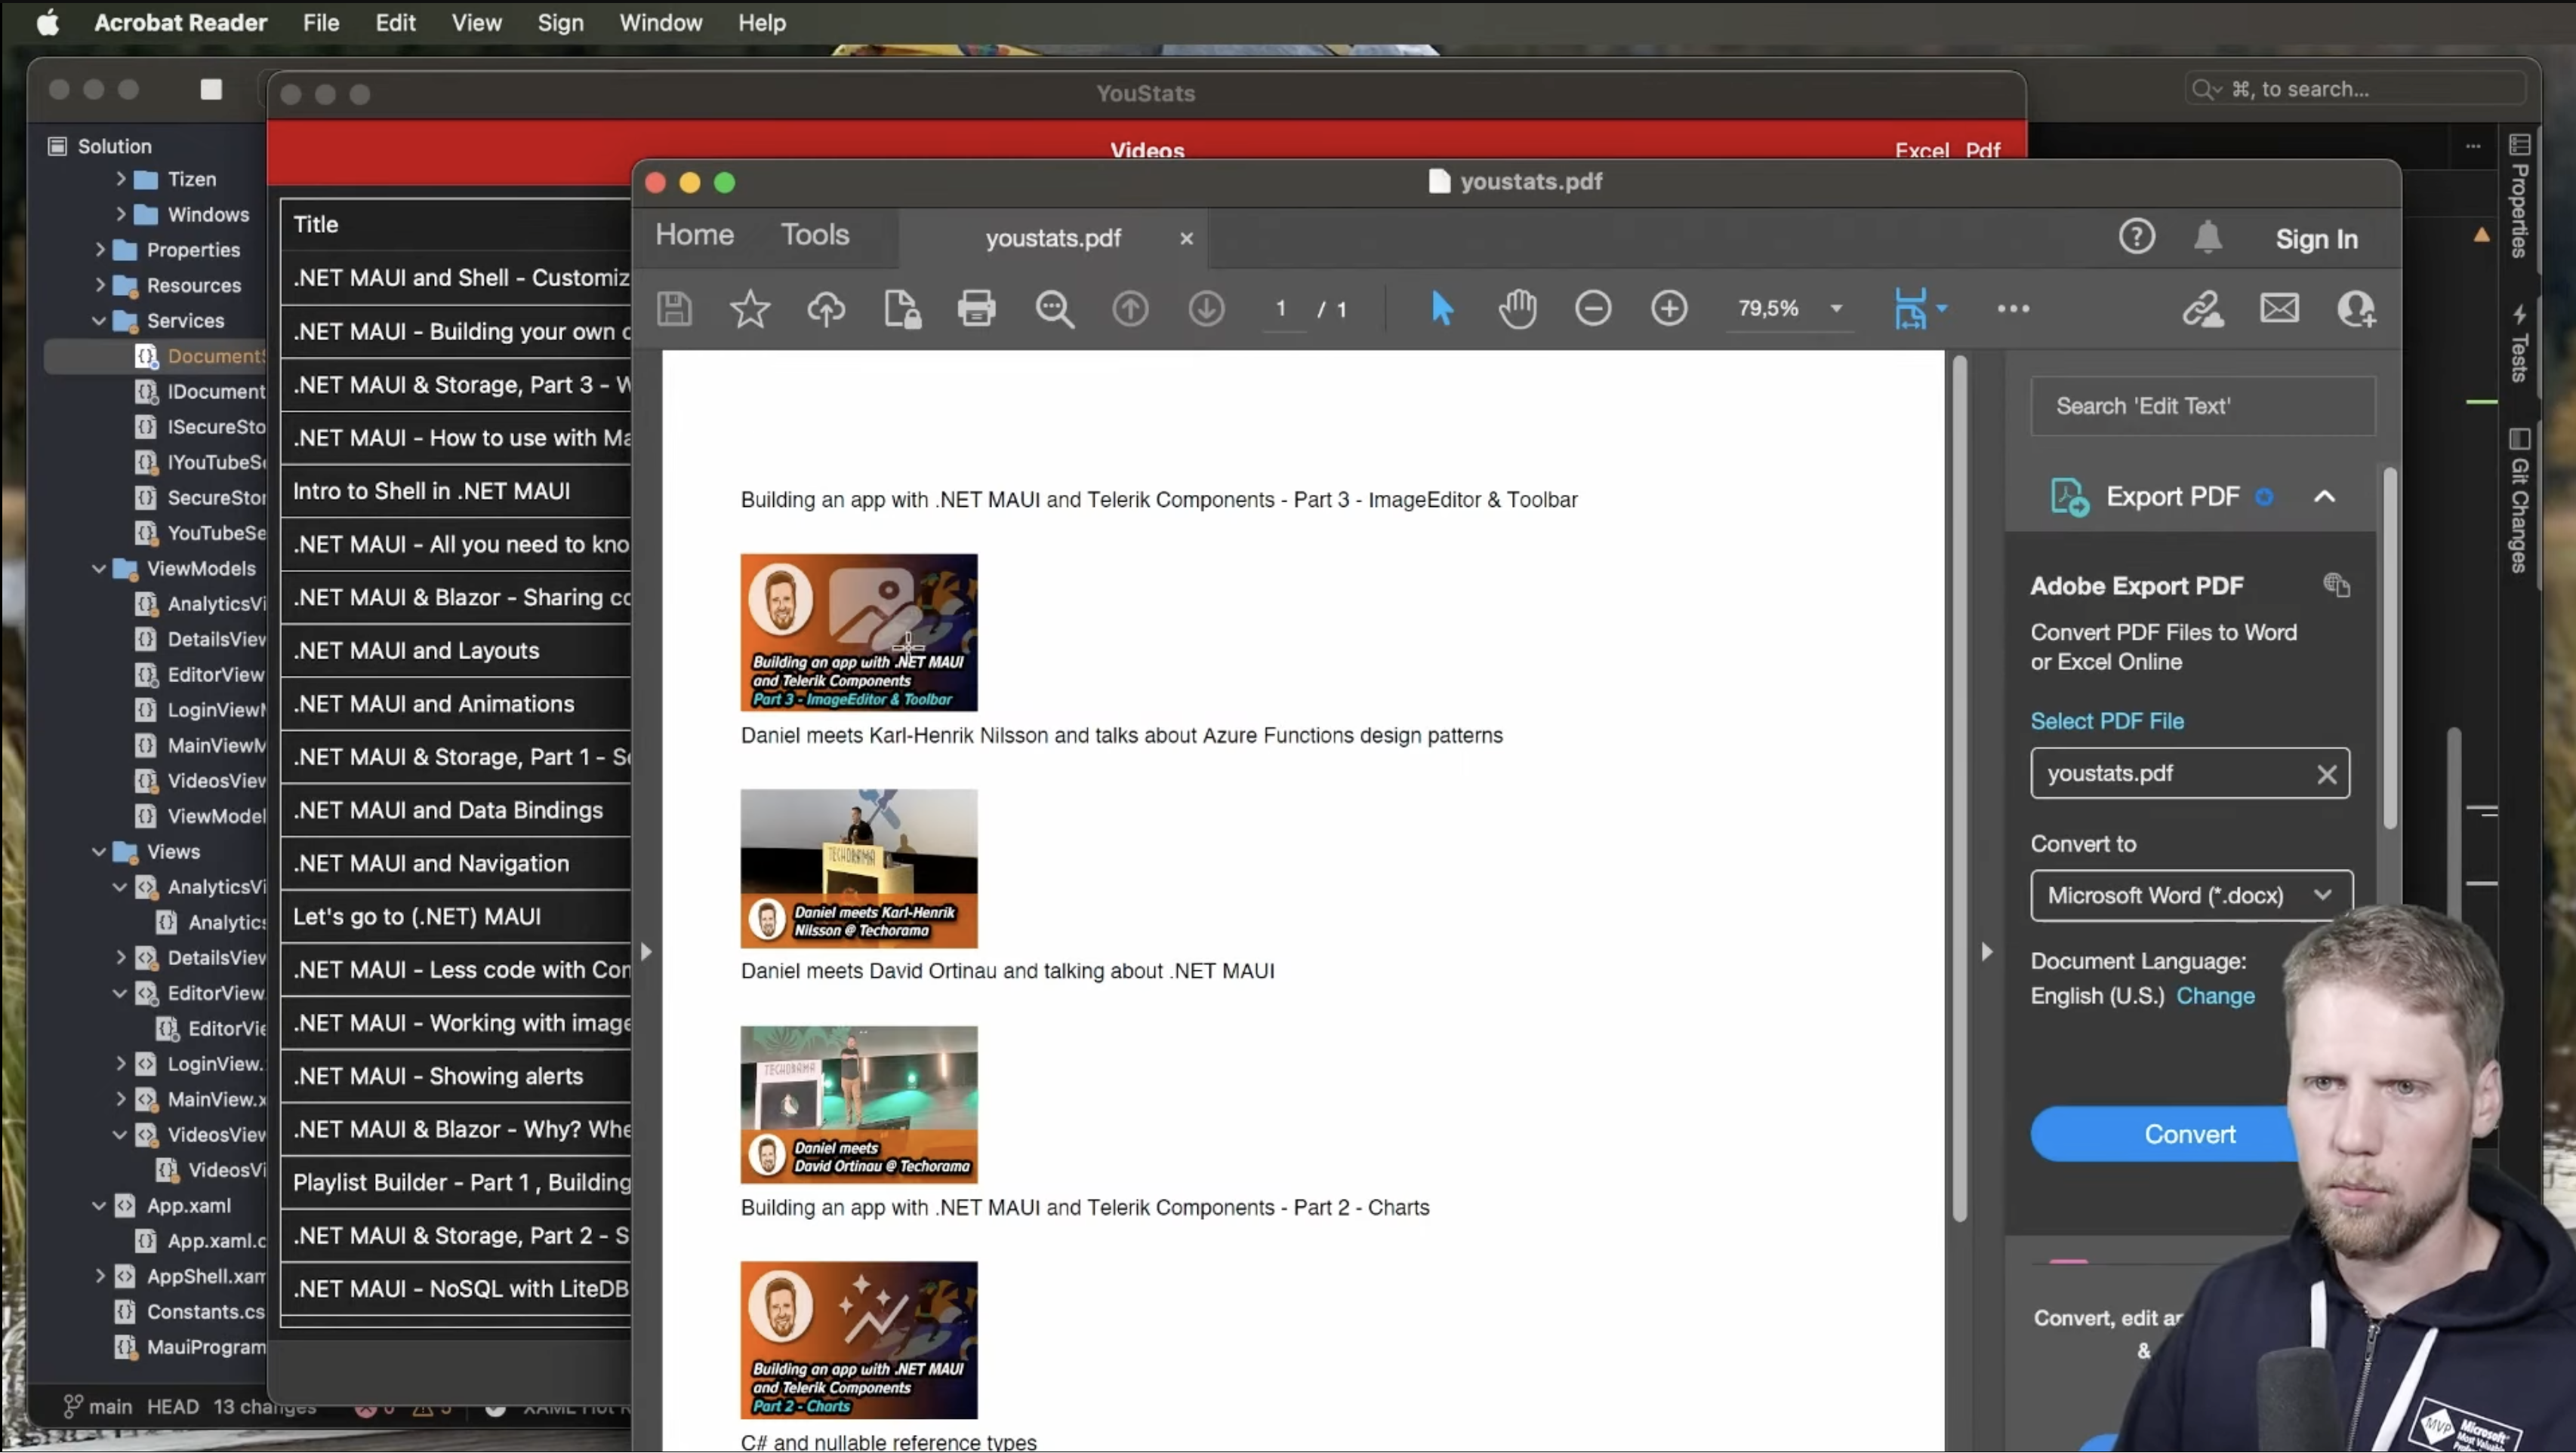Expand the Windows folder in Solution
The width and height of the screenshot is (2576, 1453).
click(121, 215)
